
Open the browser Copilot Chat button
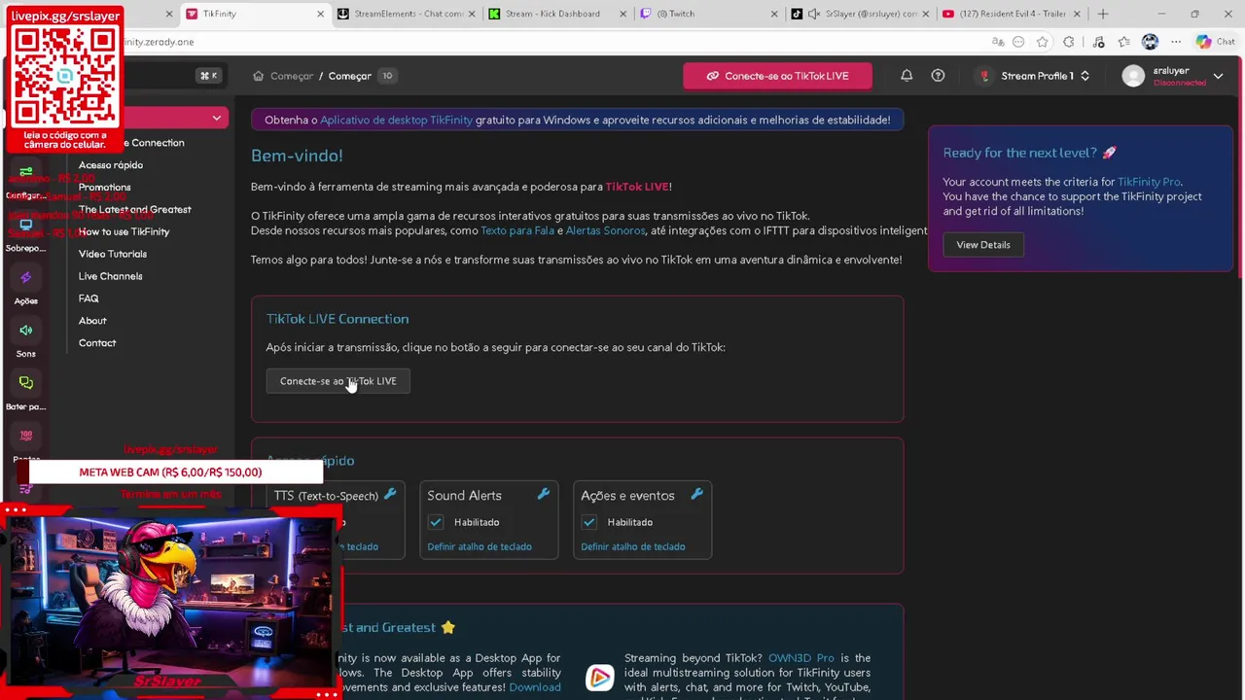[1215, 42]
